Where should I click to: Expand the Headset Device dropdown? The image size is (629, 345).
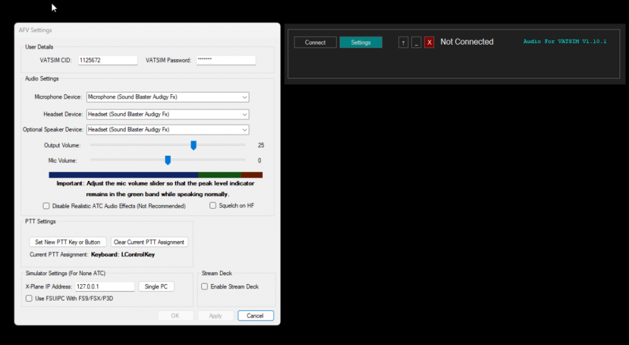point(168,114)
